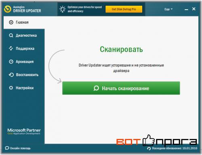Switch to the Архивация section

tap(24, 62)
